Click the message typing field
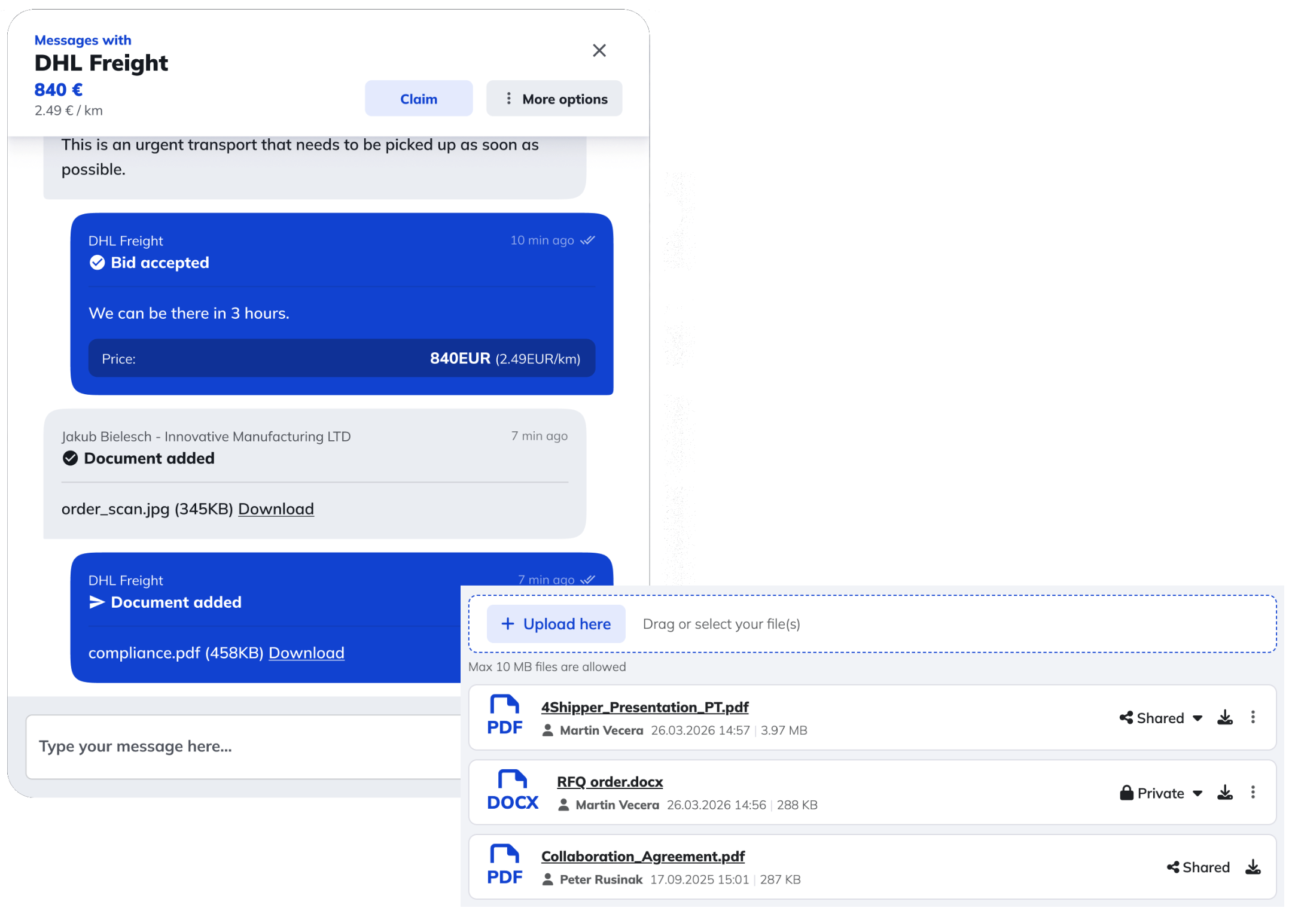1292x920 pixels. coord(239,746)
